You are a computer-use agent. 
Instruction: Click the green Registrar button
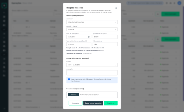pyautogui.click(x=110, y=103)
